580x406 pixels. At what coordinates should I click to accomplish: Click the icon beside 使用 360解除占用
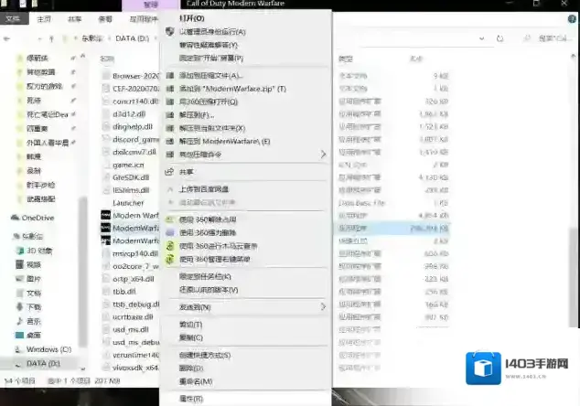point(170,219)
